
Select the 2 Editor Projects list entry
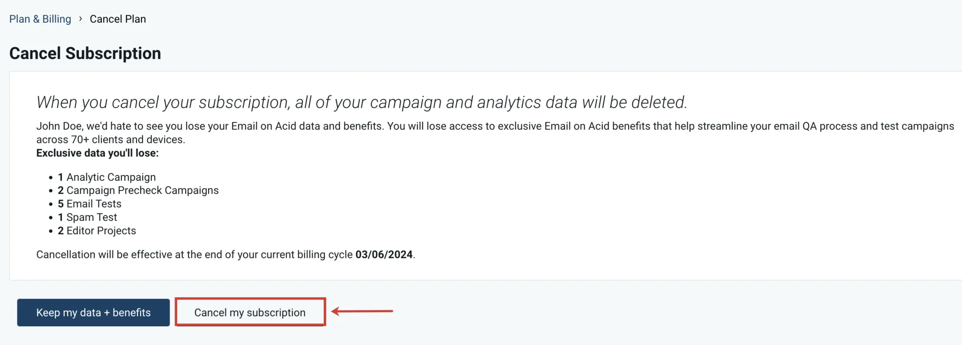pos(97,230)
